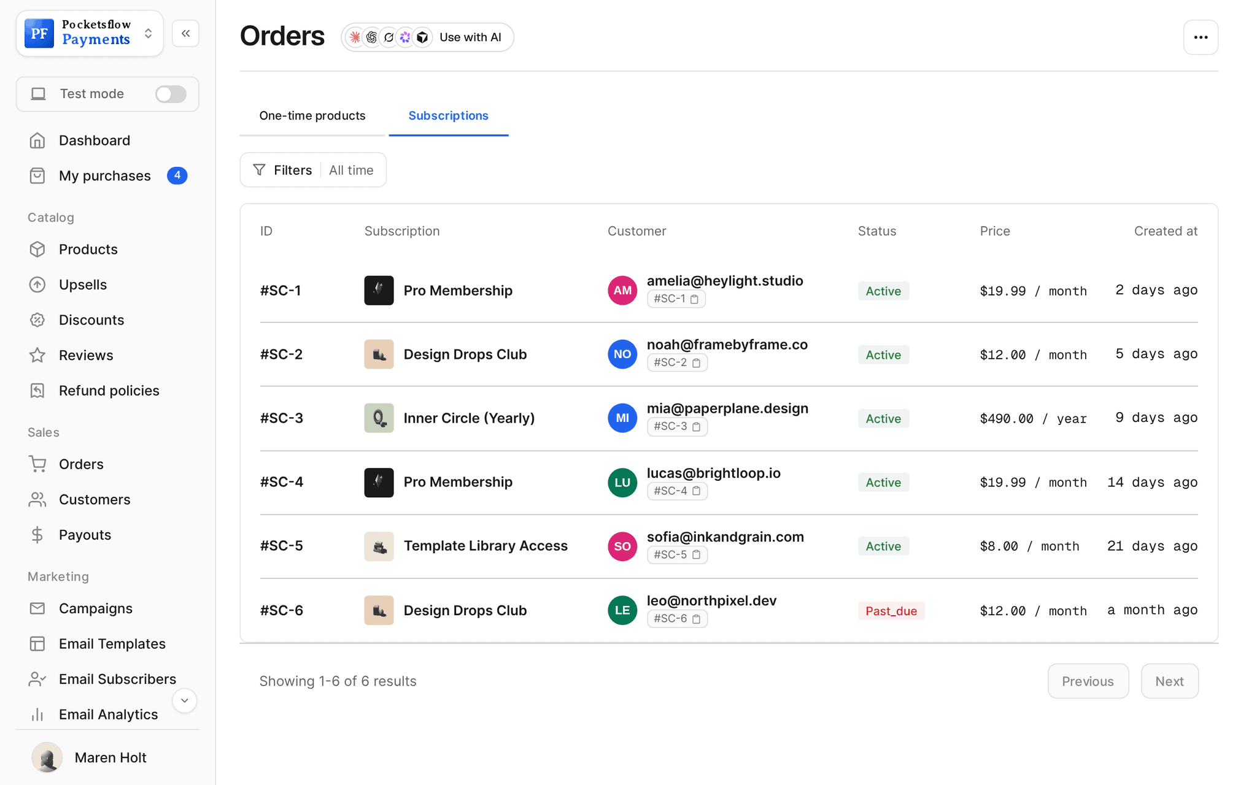
Task: Copy the #SC-4 ID under lucas's email
Action: [696, 491]
